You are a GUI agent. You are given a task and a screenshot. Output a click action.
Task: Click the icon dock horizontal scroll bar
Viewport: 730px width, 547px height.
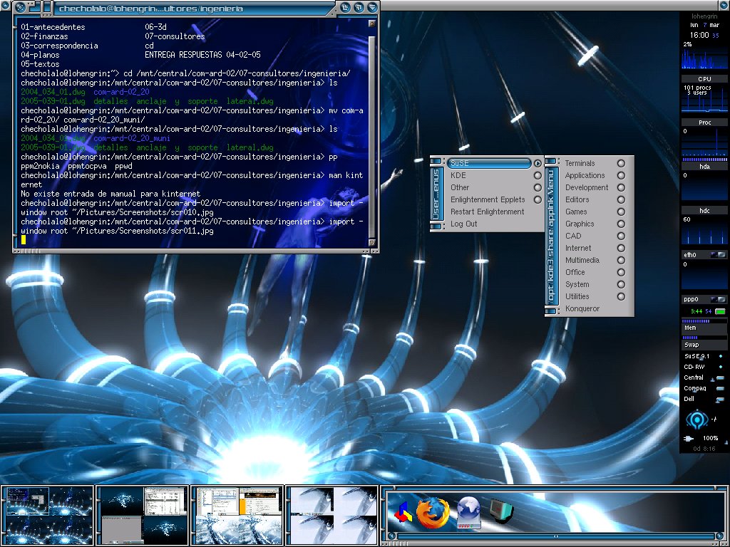555,536
